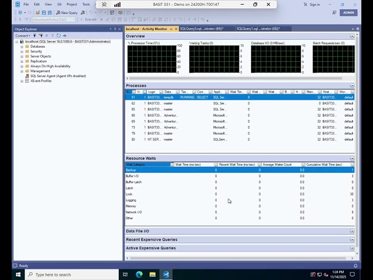The width and height of the screenshot is (373, 280).
Task: Expand Recent Expensive Queries section
Action: click(x=352, y=240)
